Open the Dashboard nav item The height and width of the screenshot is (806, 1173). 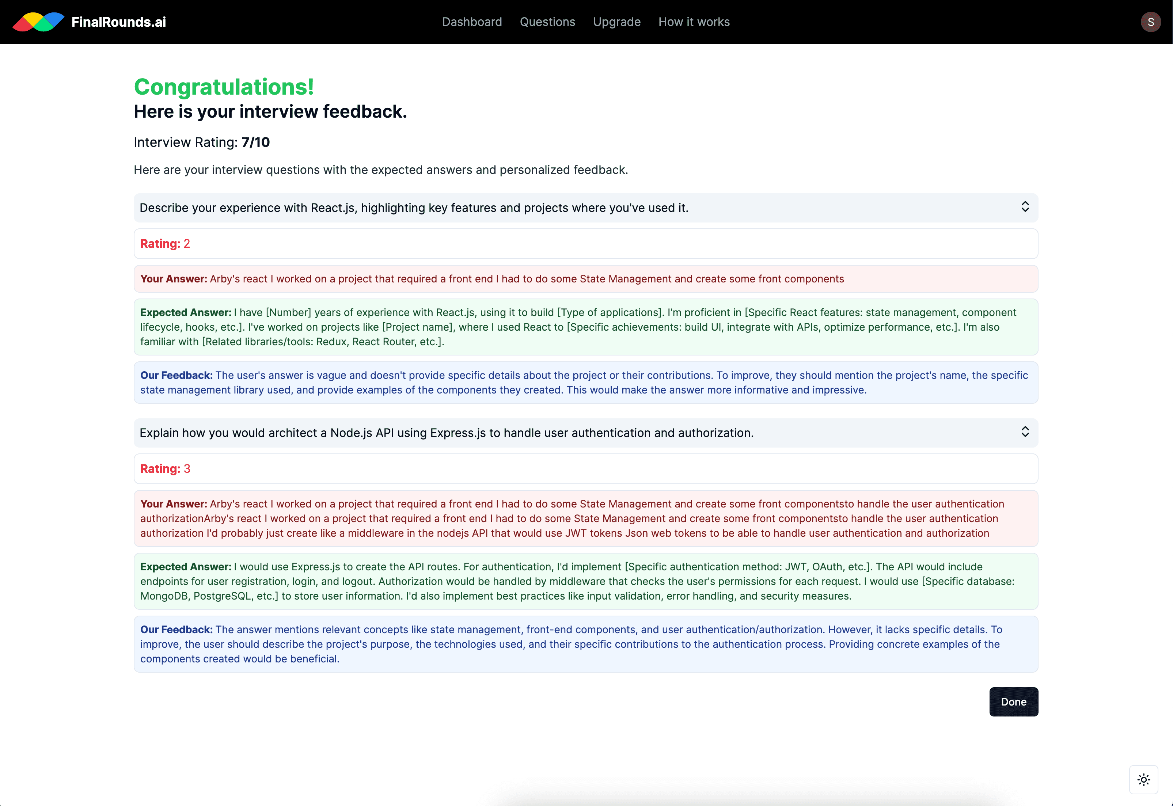pos(472,22)
